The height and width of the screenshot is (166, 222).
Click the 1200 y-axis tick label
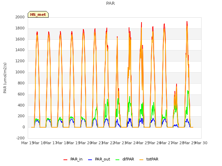click(x=20, y=61)
